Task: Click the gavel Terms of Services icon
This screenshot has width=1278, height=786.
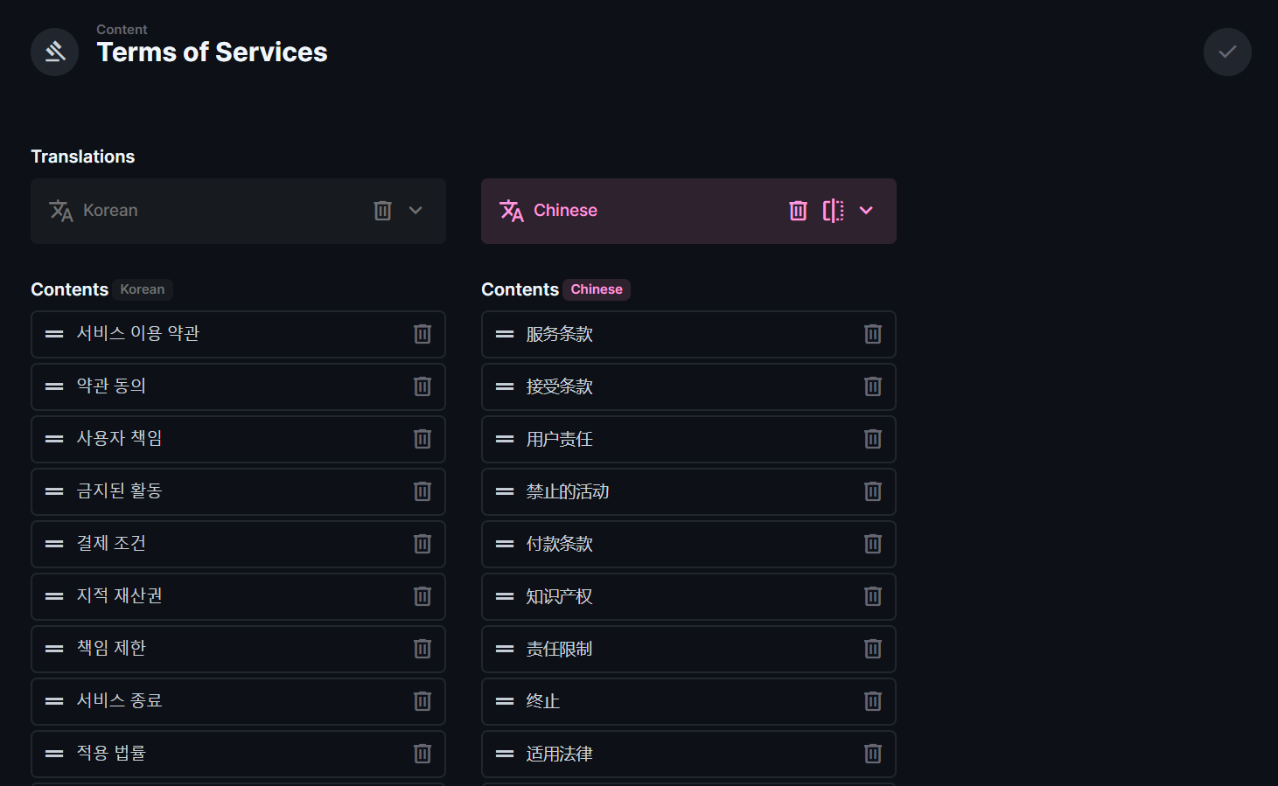Action: [x=54, y=52]
